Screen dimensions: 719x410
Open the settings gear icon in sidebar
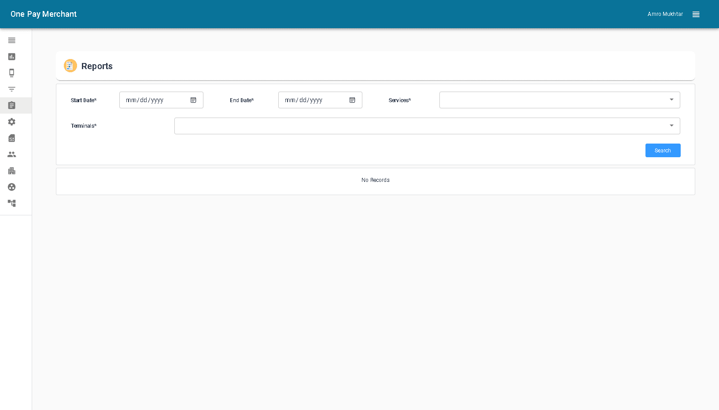pos(11,122)
